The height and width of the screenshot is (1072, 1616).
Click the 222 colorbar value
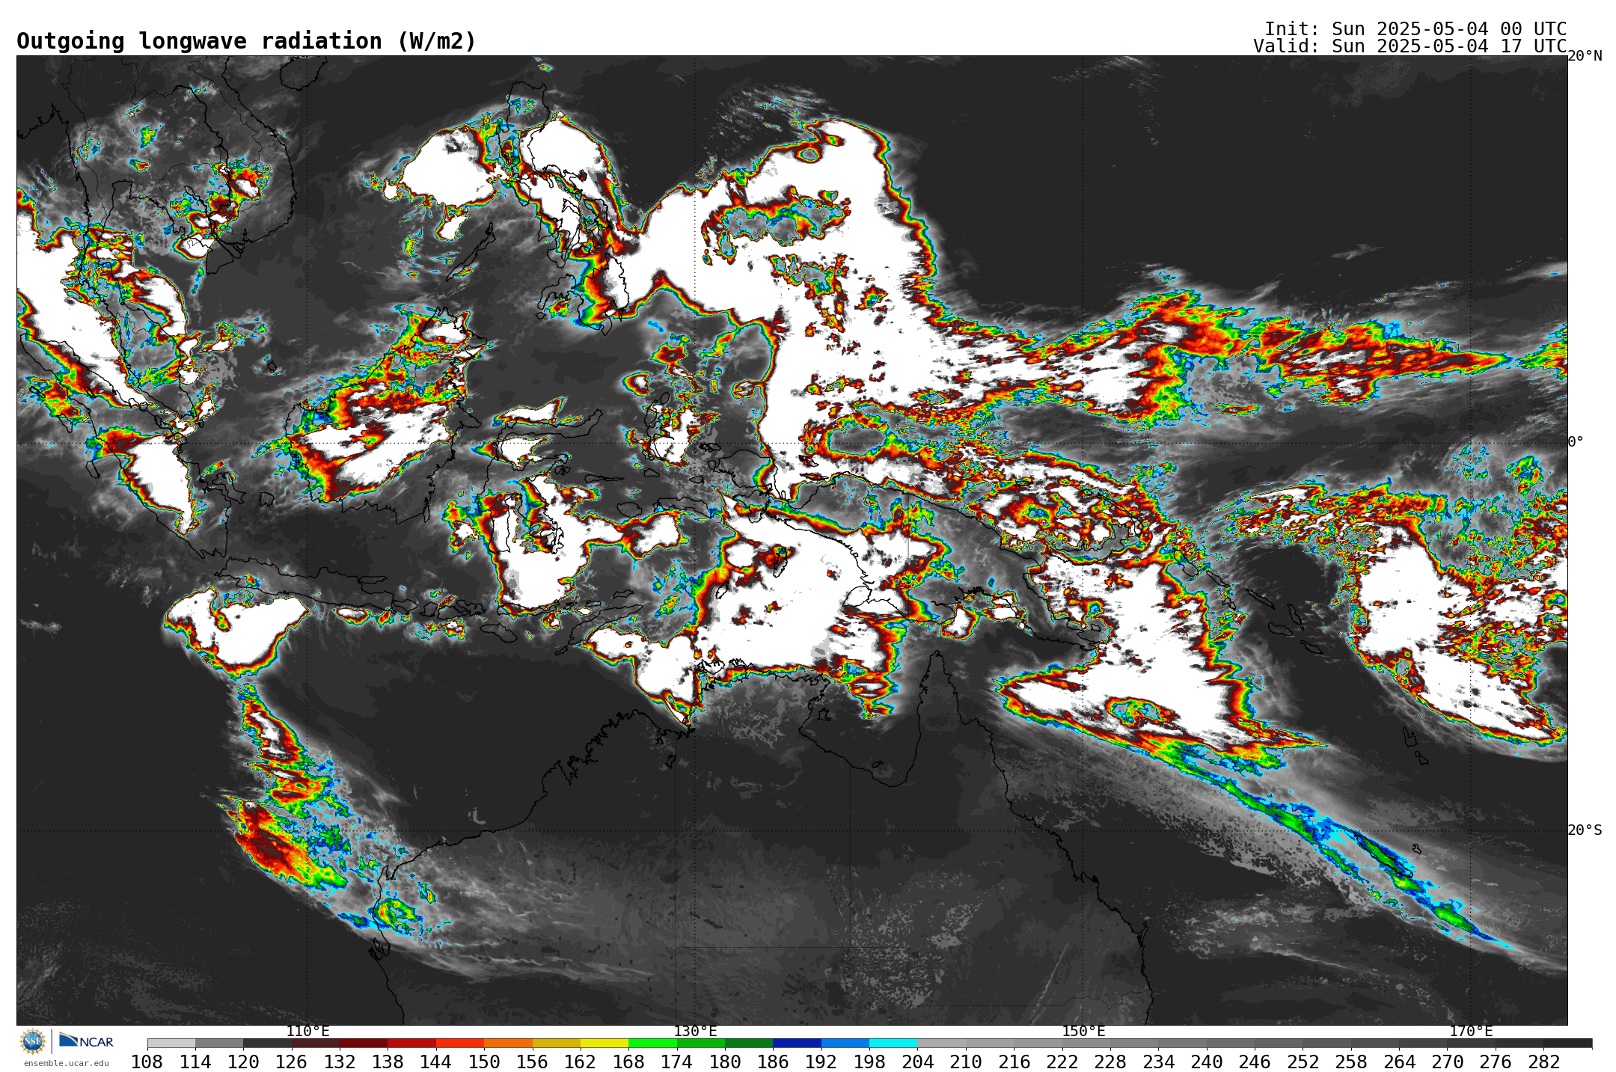coord(1062,1062)
